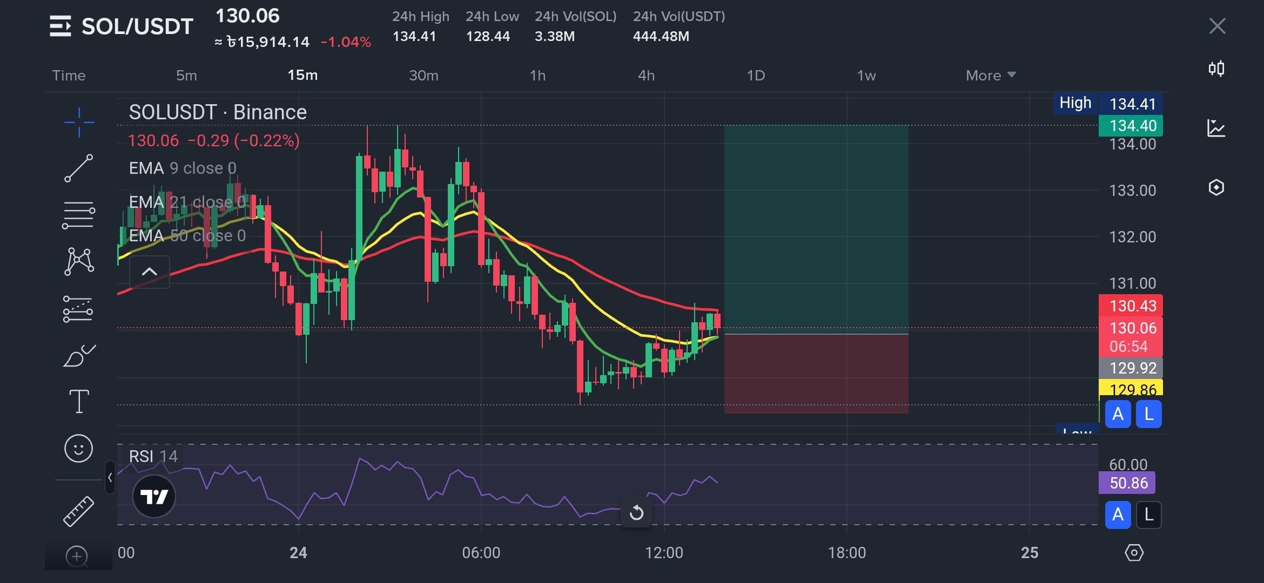Click the 24h Vol(USDT) value 444.48M
The image size is (1264, 583).
click(x=661, y=36)
